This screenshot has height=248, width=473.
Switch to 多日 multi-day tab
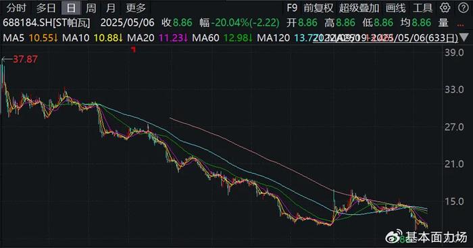pyautogui.click(x=46, y=8)
